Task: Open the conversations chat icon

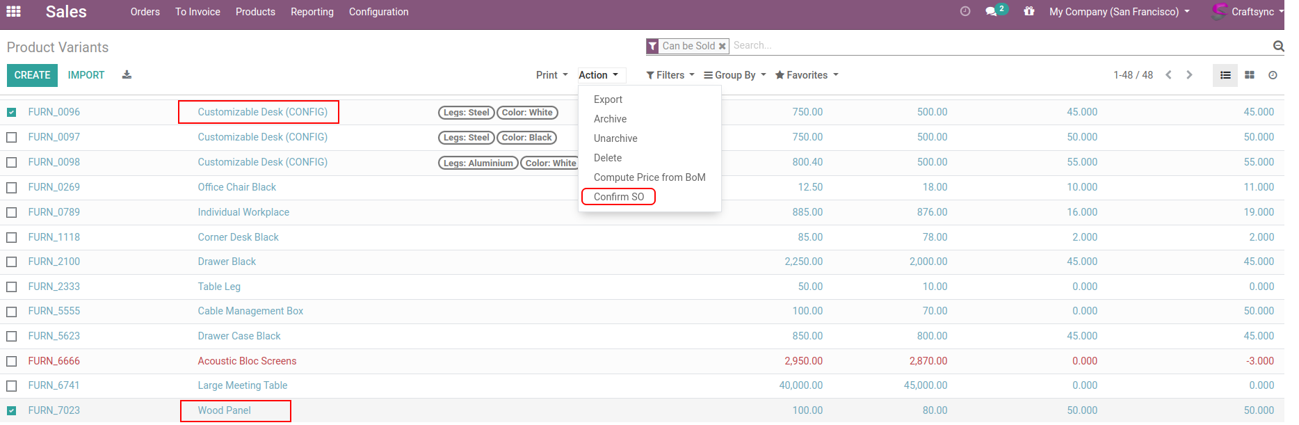Action: point(992,12)
